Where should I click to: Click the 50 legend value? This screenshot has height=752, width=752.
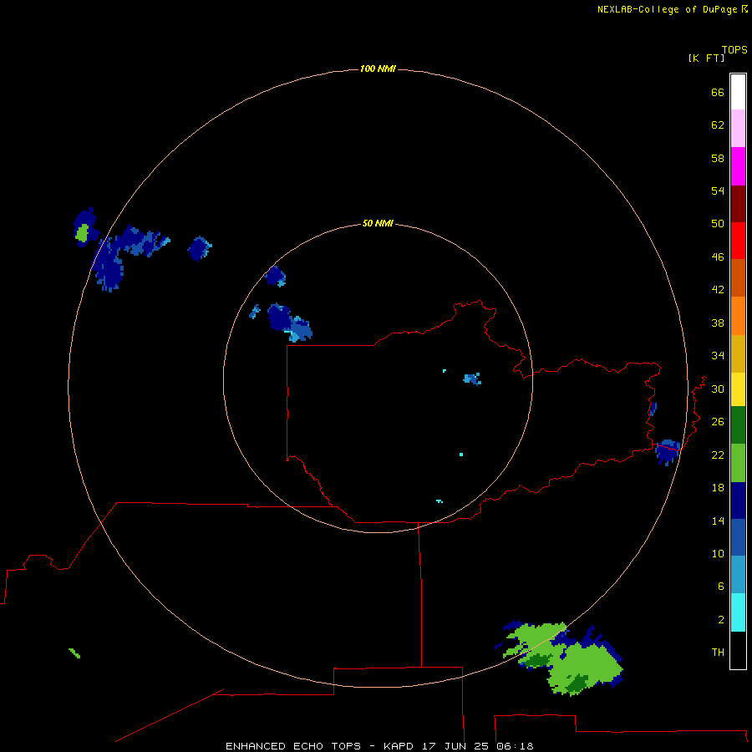pos(718,224)
